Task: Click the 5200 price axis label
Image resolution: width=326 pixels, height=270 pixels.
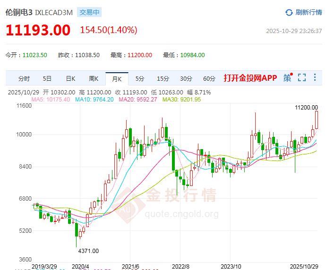Action: point(25,230)
